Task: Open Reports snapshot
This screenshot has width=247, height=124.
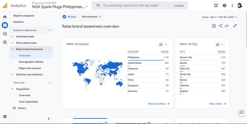Action: (23, 16)
